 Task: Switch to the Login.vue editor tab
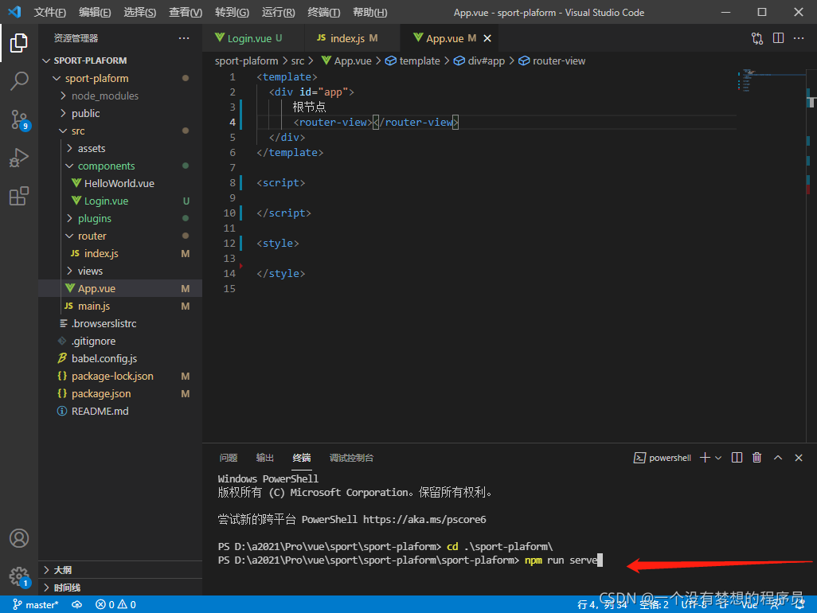pyautogui.click(x=249, y=38)
